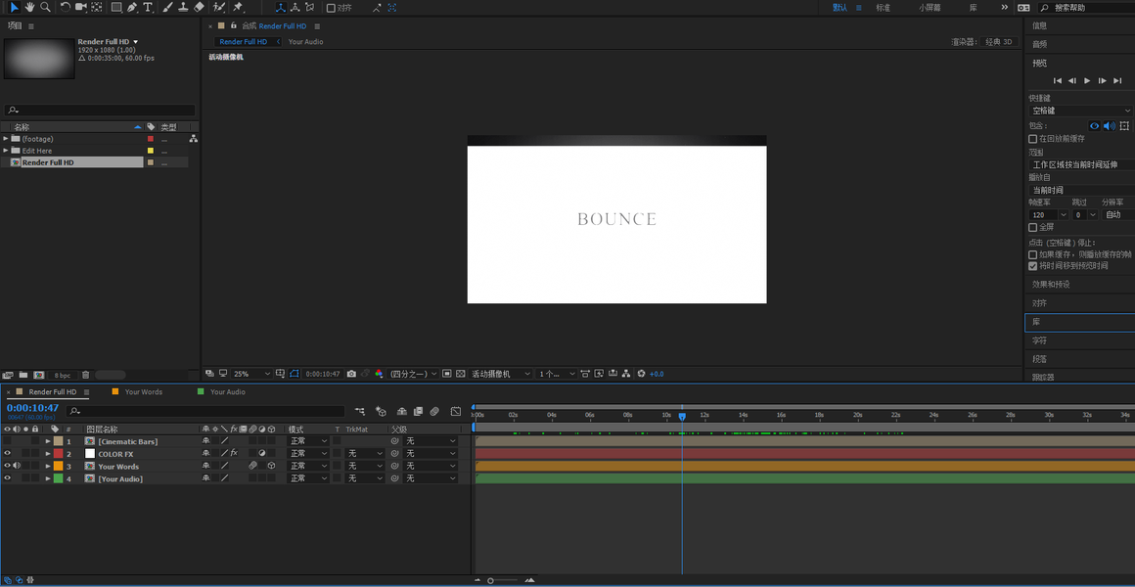
Task: Click the Your Audio breadcrumb in viewer
Action: pos(305,42)
